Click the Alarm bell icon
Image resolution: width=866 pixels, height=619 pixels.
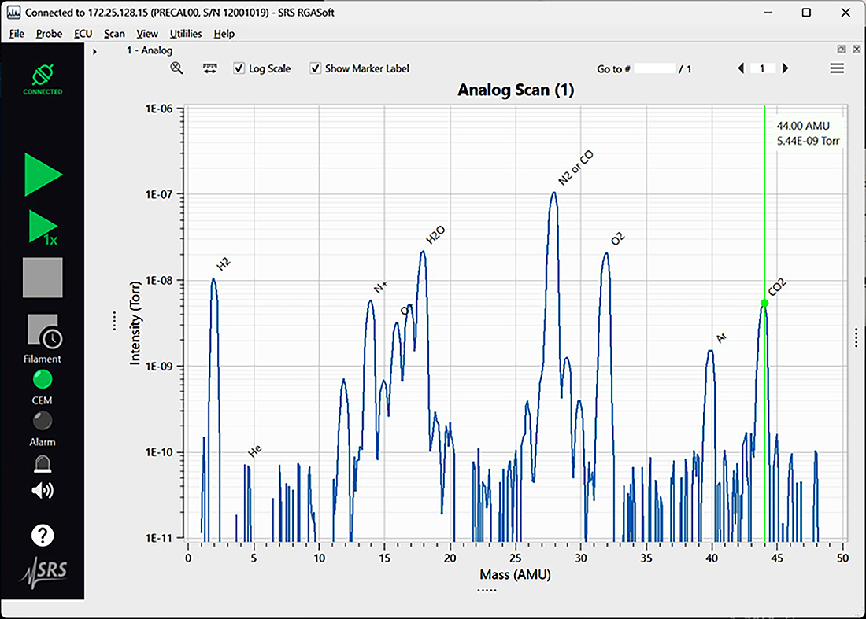click(x=43, y=464)
